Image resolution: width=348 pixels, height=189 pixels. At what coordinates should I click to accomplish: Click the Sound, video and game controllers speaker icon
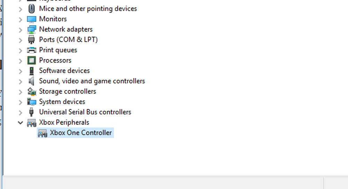(x=32, y=81)
